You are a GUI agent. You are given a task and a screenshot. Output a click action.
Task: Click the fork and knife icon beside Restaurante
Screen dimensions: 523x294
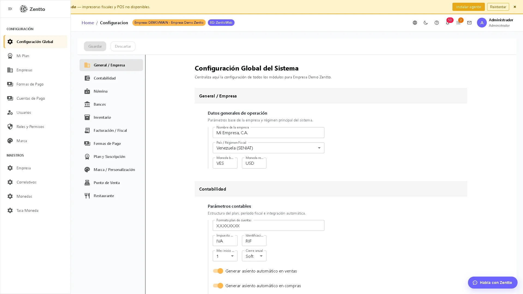87,196
